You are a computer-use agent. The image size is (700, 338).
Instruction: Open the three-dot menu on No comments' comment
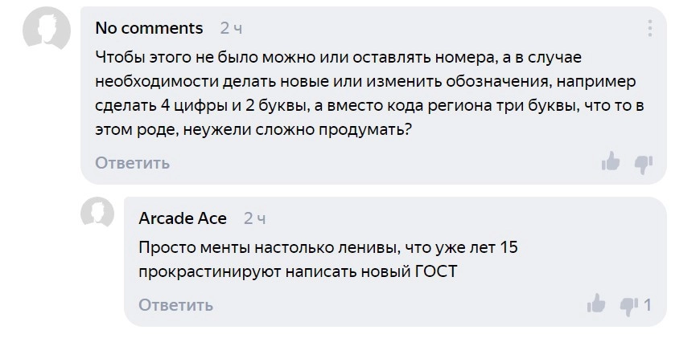tap(649, 29)
